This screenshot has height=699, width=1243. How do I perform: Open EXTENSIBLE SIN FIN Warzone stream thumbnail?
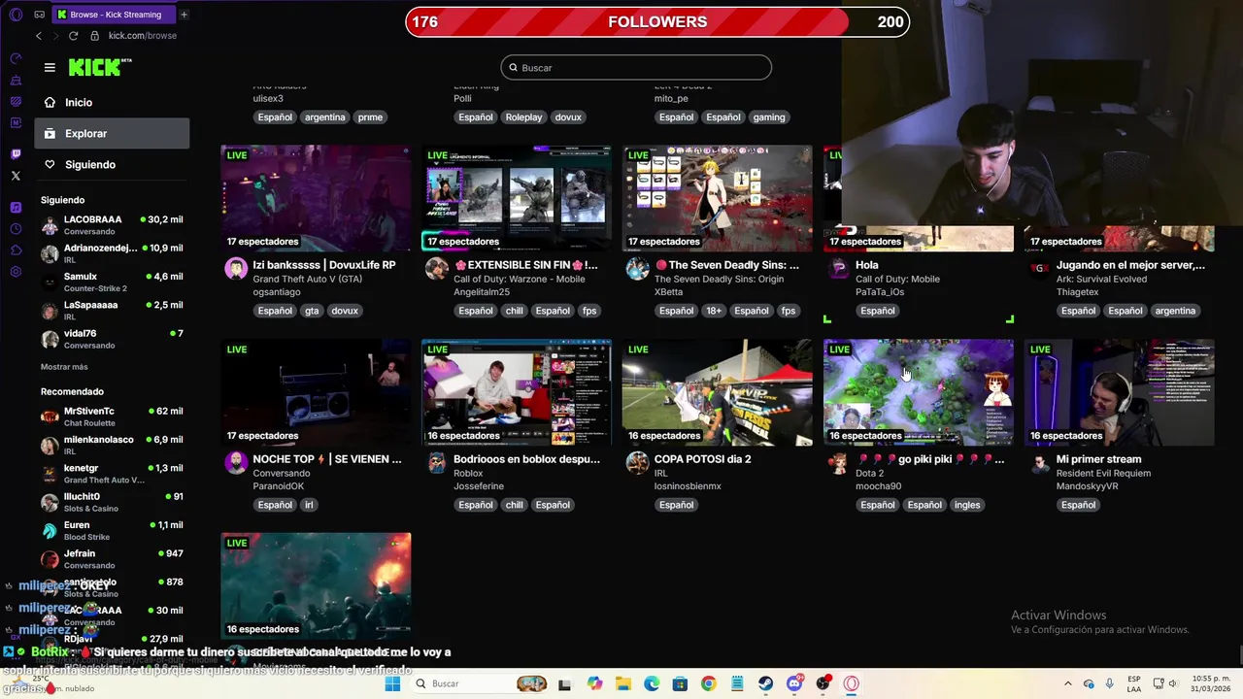517,198
